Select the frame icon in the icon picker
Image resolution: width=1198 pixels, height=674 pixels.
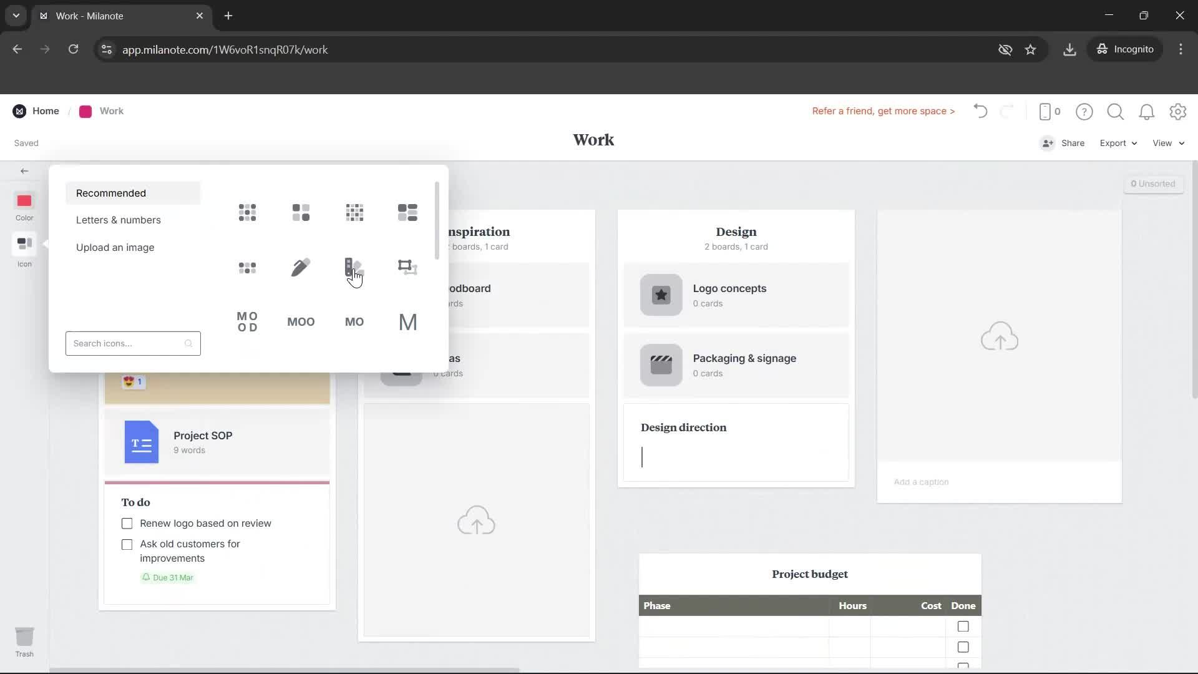(407, 267)
